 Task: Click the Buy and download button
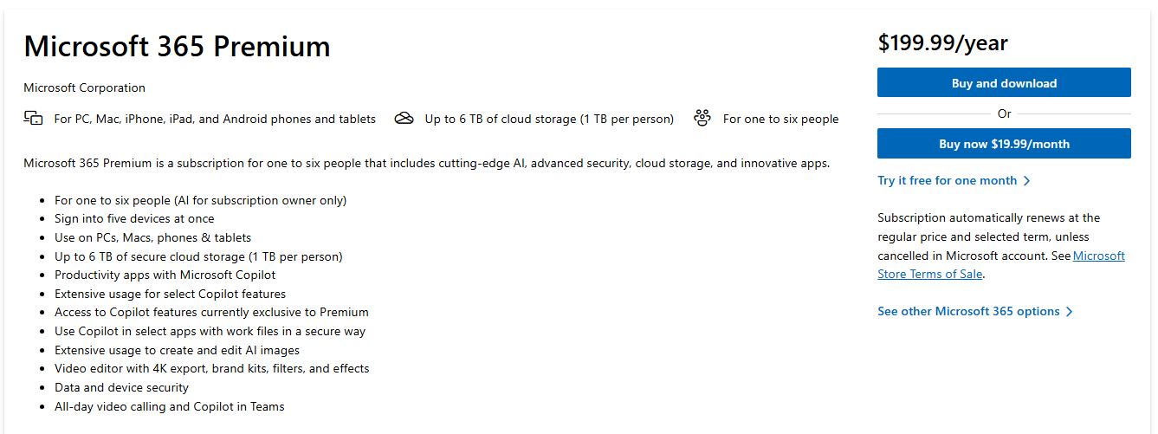tap(1004, 82)
